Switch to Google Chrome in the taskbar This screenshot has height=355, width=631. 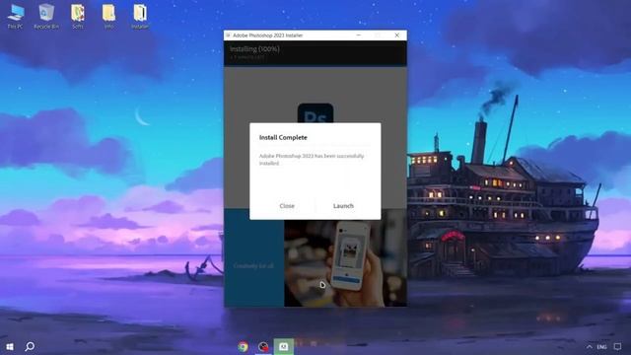click(x=243, y=346)
